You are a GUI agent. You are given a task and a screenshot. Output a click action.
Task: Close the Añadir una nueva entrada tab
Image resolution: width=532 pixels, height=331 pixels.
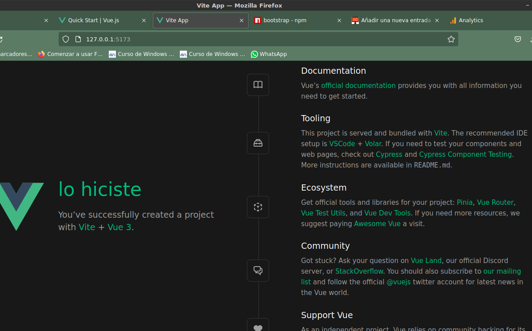click(437, 20)
